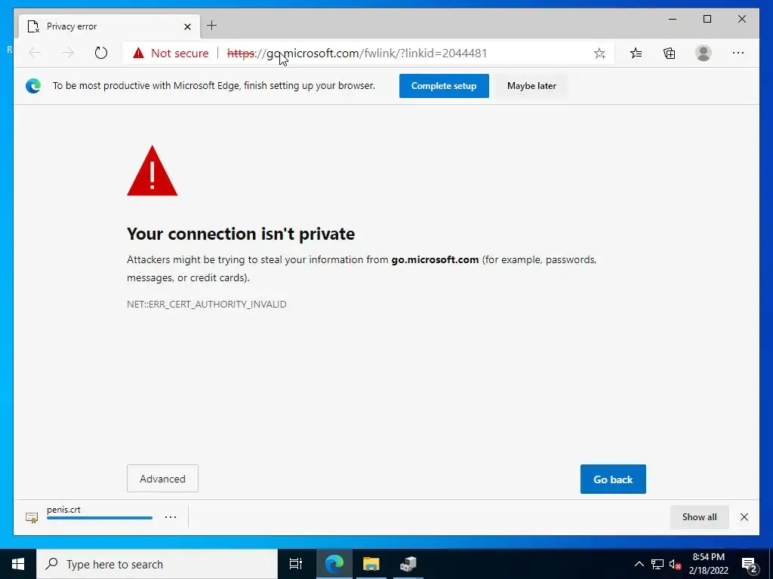This screenshot has height=579, width=773.
Task: Click the red Not secure warning
Action: [171, 54]
